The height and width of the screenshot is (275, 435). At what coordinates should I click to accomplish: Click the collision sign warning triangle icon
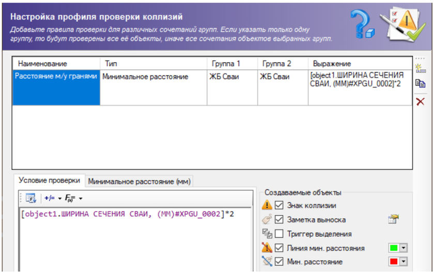(x=267, y=205)
